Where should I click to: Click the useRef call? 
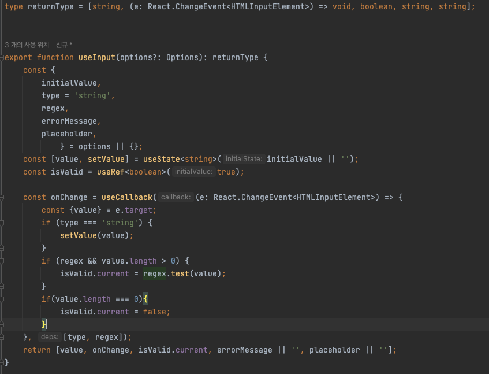tap(111, 172)
